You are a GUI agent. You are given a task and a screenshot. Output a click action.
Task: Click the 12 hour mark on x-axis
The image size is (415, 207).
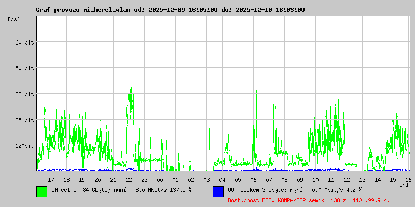click(x=347, y=180)
